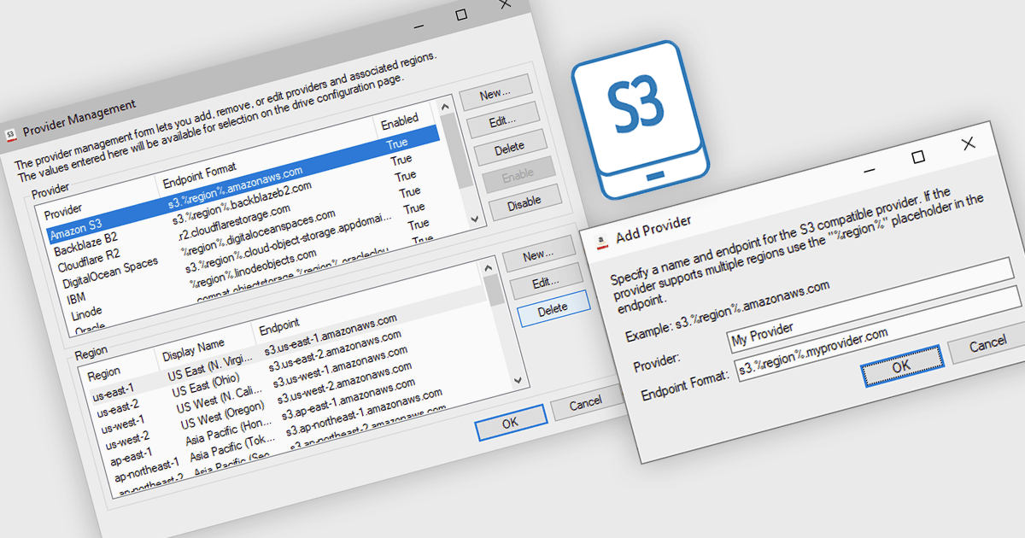This screenshot has height=538, width=1025.
Task: Maximize the Provider Management window
Action: 461,15
